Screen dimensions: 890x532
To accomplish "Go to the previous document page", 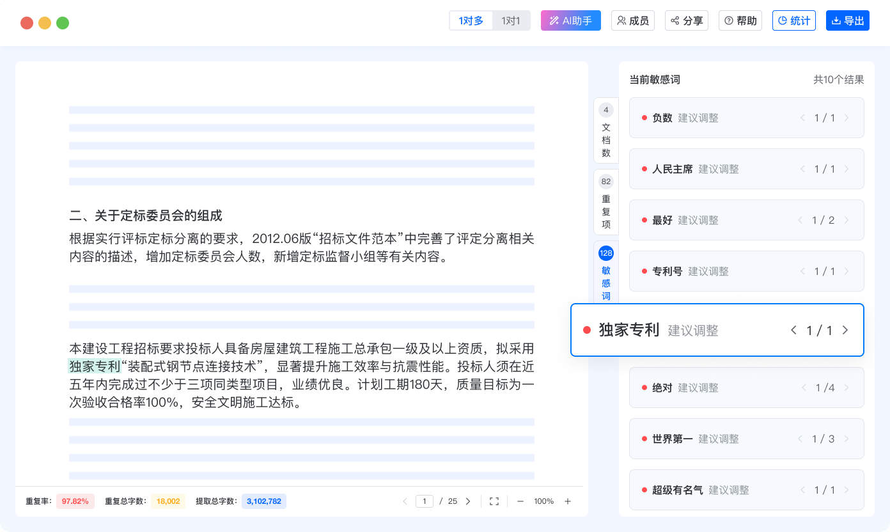I will (x=405, y=501).
